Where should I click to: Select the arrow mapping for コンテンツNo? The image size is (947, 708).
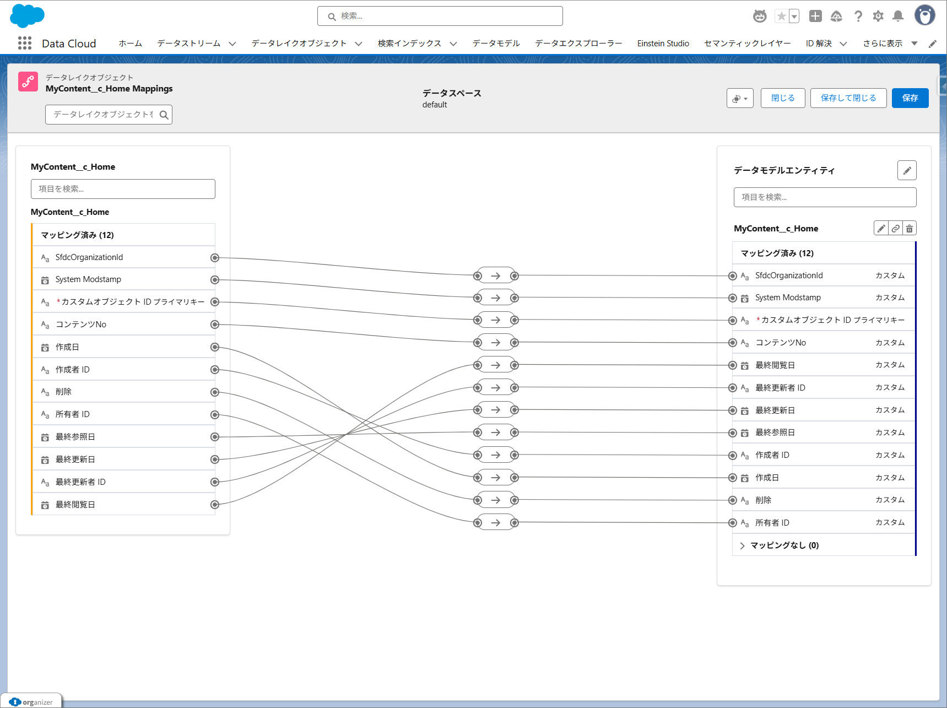496,343
